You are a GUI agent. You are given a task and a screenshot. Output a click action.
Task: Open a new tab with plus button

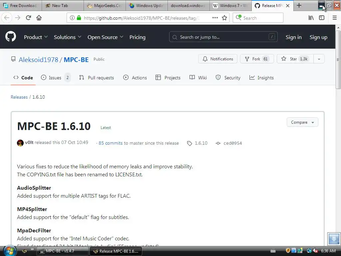click(x=299, y=5)
